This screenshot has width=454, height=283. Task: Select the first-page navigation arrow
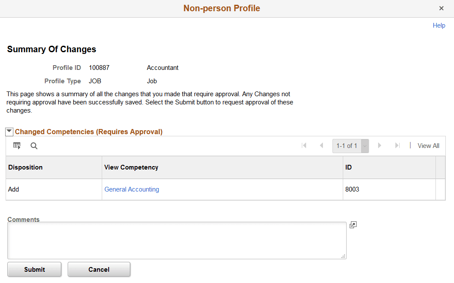pyautogui.click(x=304, y=146)
